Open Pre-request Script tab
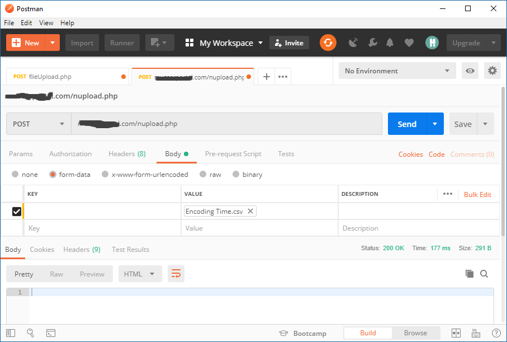The image size is (507, 342). (x=233, y=154)
